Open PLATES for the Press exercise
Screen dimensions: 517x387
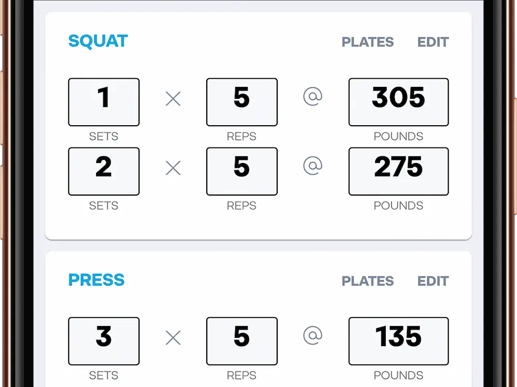pyautogui.click(x=368, y=281)
